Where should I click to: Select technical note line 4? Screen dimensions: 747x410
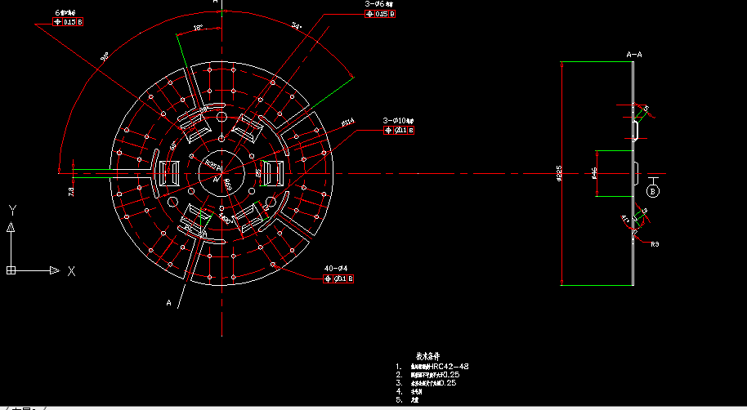click(409, 391)
